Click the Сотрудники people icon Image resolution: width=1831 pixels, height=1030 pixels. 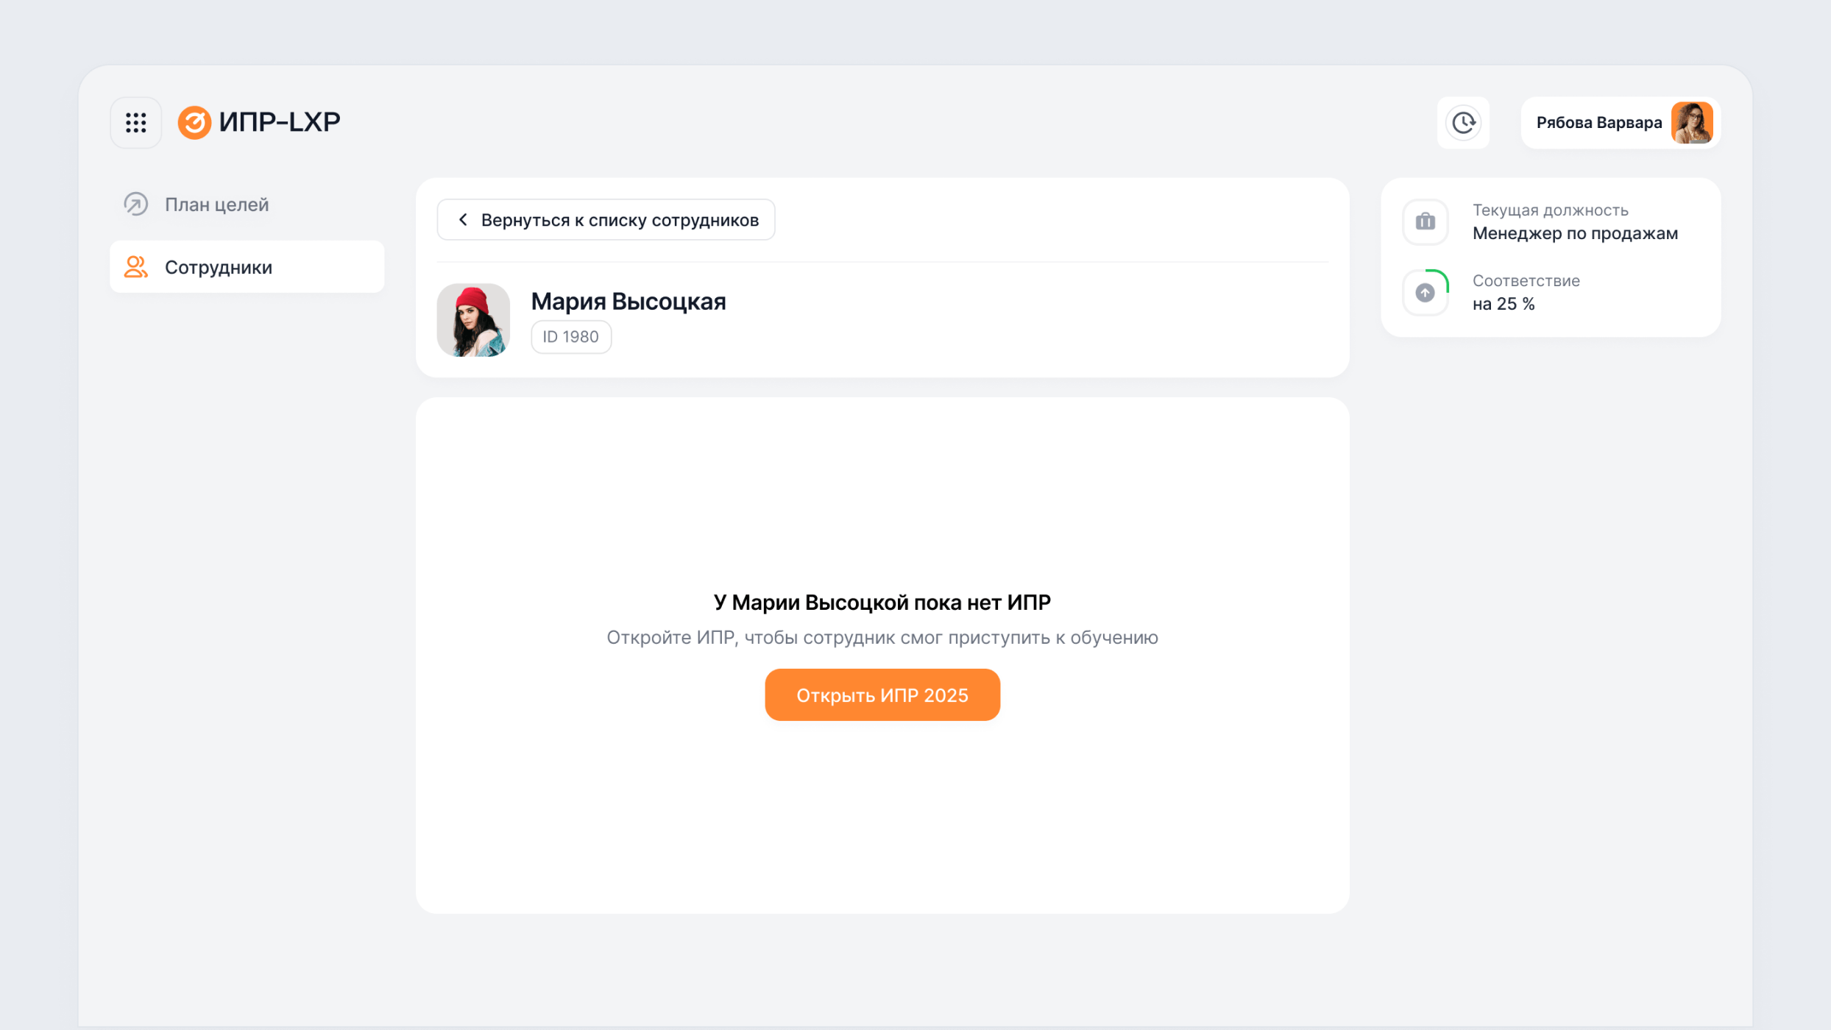(x=136, y=267)
